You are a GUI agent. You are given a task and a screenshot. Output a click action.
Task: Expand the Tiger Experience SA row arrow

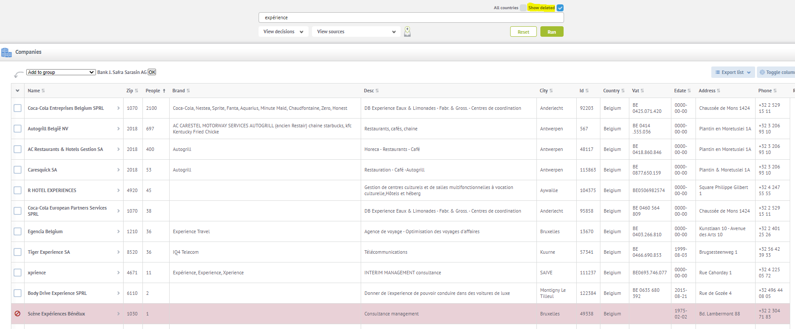pyautogui.click(x=118, y=252)
